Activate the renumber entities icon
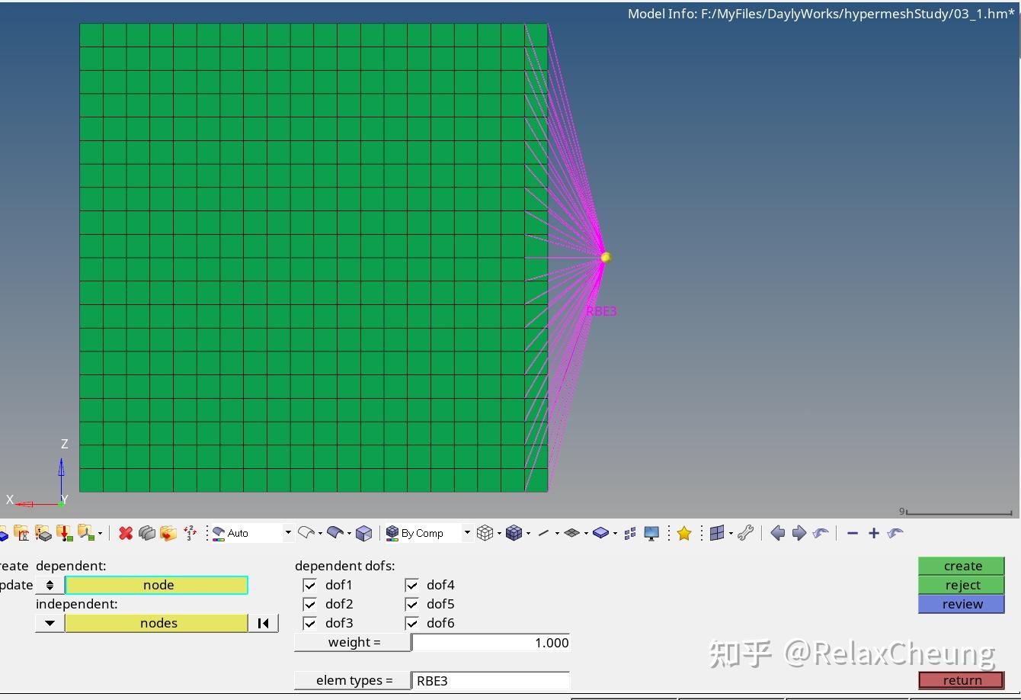Screen dimensions: 1021x700 point(190,532)
